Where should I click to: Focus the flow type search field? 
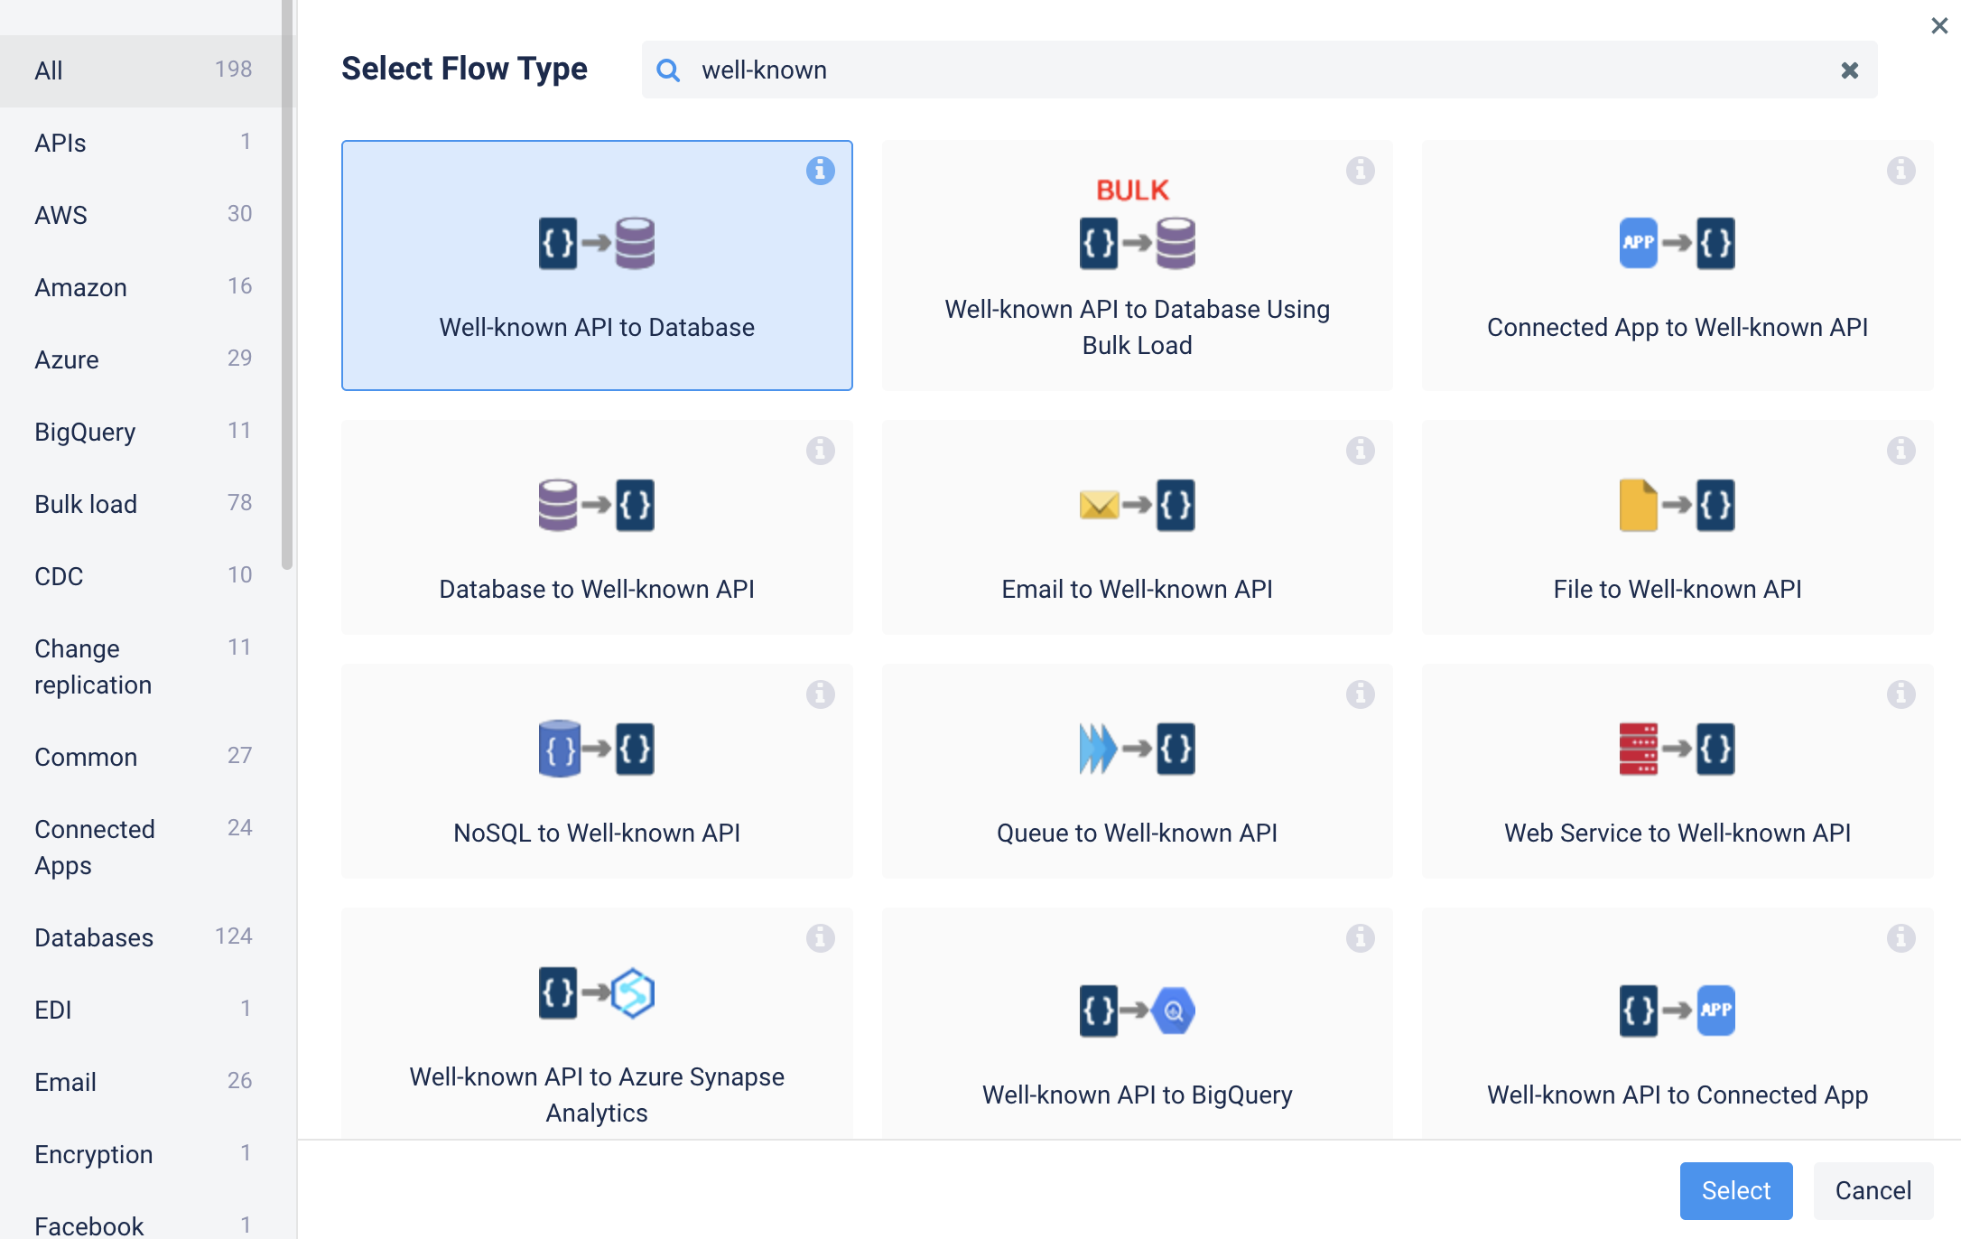(1259, 70)
